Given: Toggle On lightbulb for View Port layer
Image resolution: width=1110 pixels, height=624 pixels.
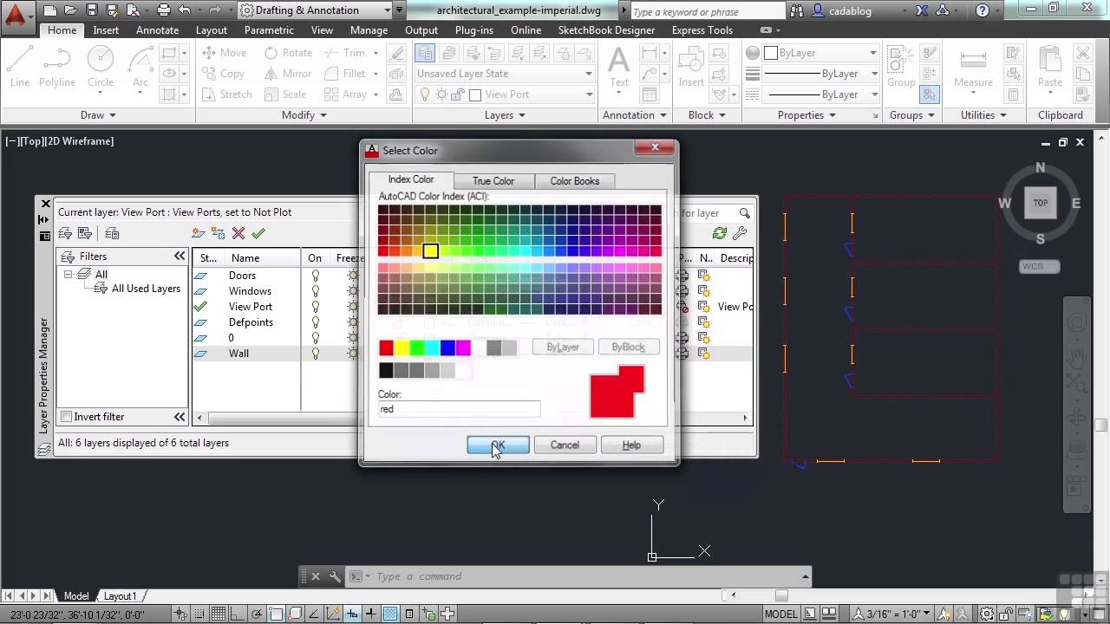Looking at the screenshot, I should point(316,307).
